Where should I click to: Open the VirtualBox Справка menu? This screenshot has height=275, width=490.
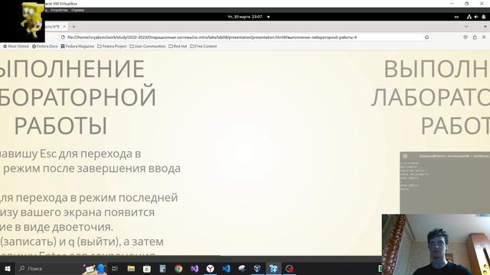click(x=77, y=10)
